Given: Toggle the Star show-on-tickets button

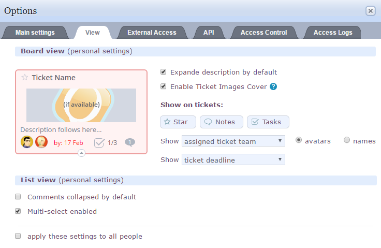Looking at the screenshot, I should tap(178, 122).
